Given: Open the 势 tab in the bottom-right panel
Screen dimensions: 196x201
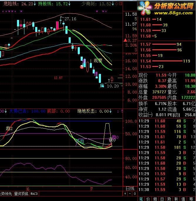Looking at the screenshot, I should pyautogui.click(x=169, y=199).
